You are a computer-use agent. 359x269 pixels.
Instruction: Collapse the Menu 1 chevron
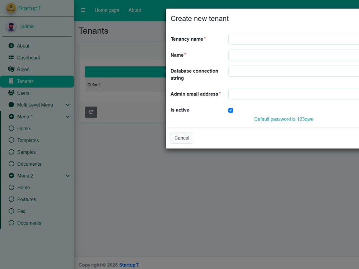click(x=68, y=117)
